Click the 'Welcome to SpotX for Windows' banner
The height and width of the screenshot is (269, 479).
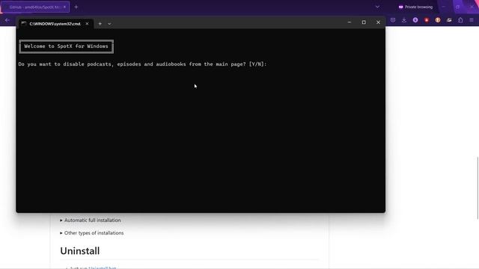coord(67,46)
